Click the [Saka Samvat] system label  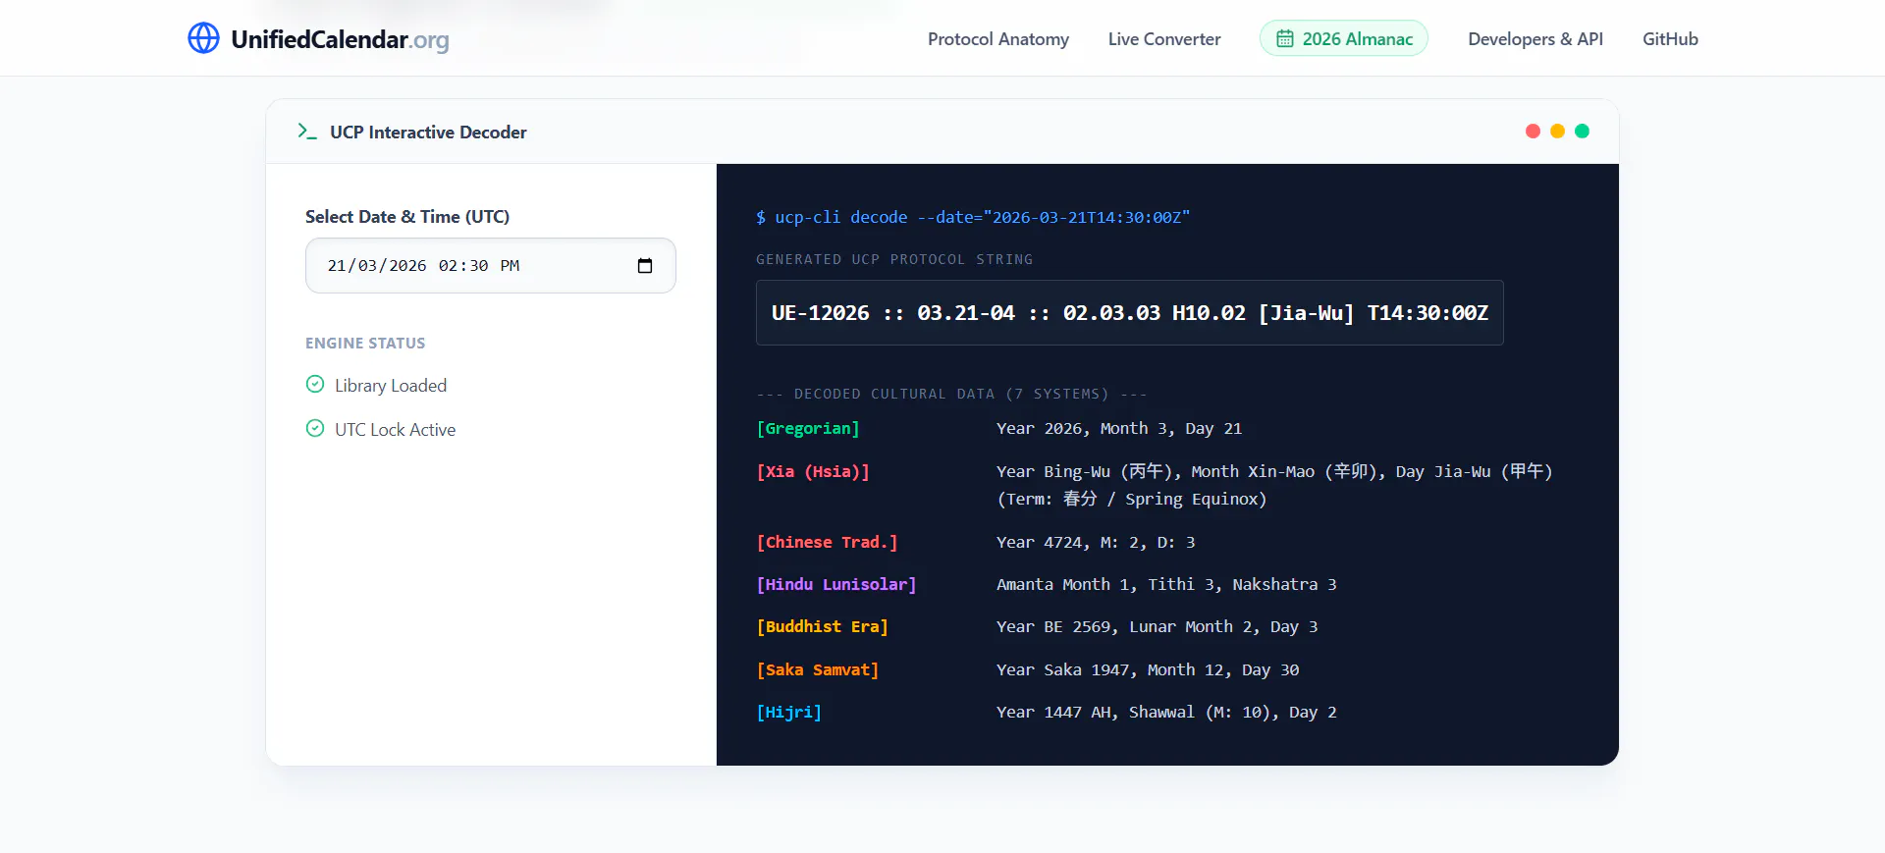[x=818, y=669]
